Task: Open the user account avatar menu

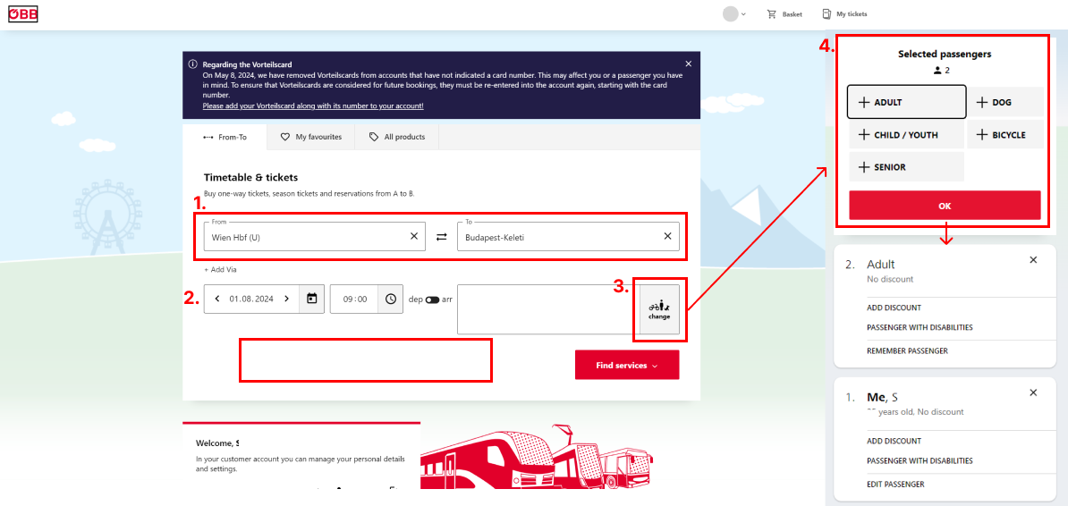Action: [734, 13]
